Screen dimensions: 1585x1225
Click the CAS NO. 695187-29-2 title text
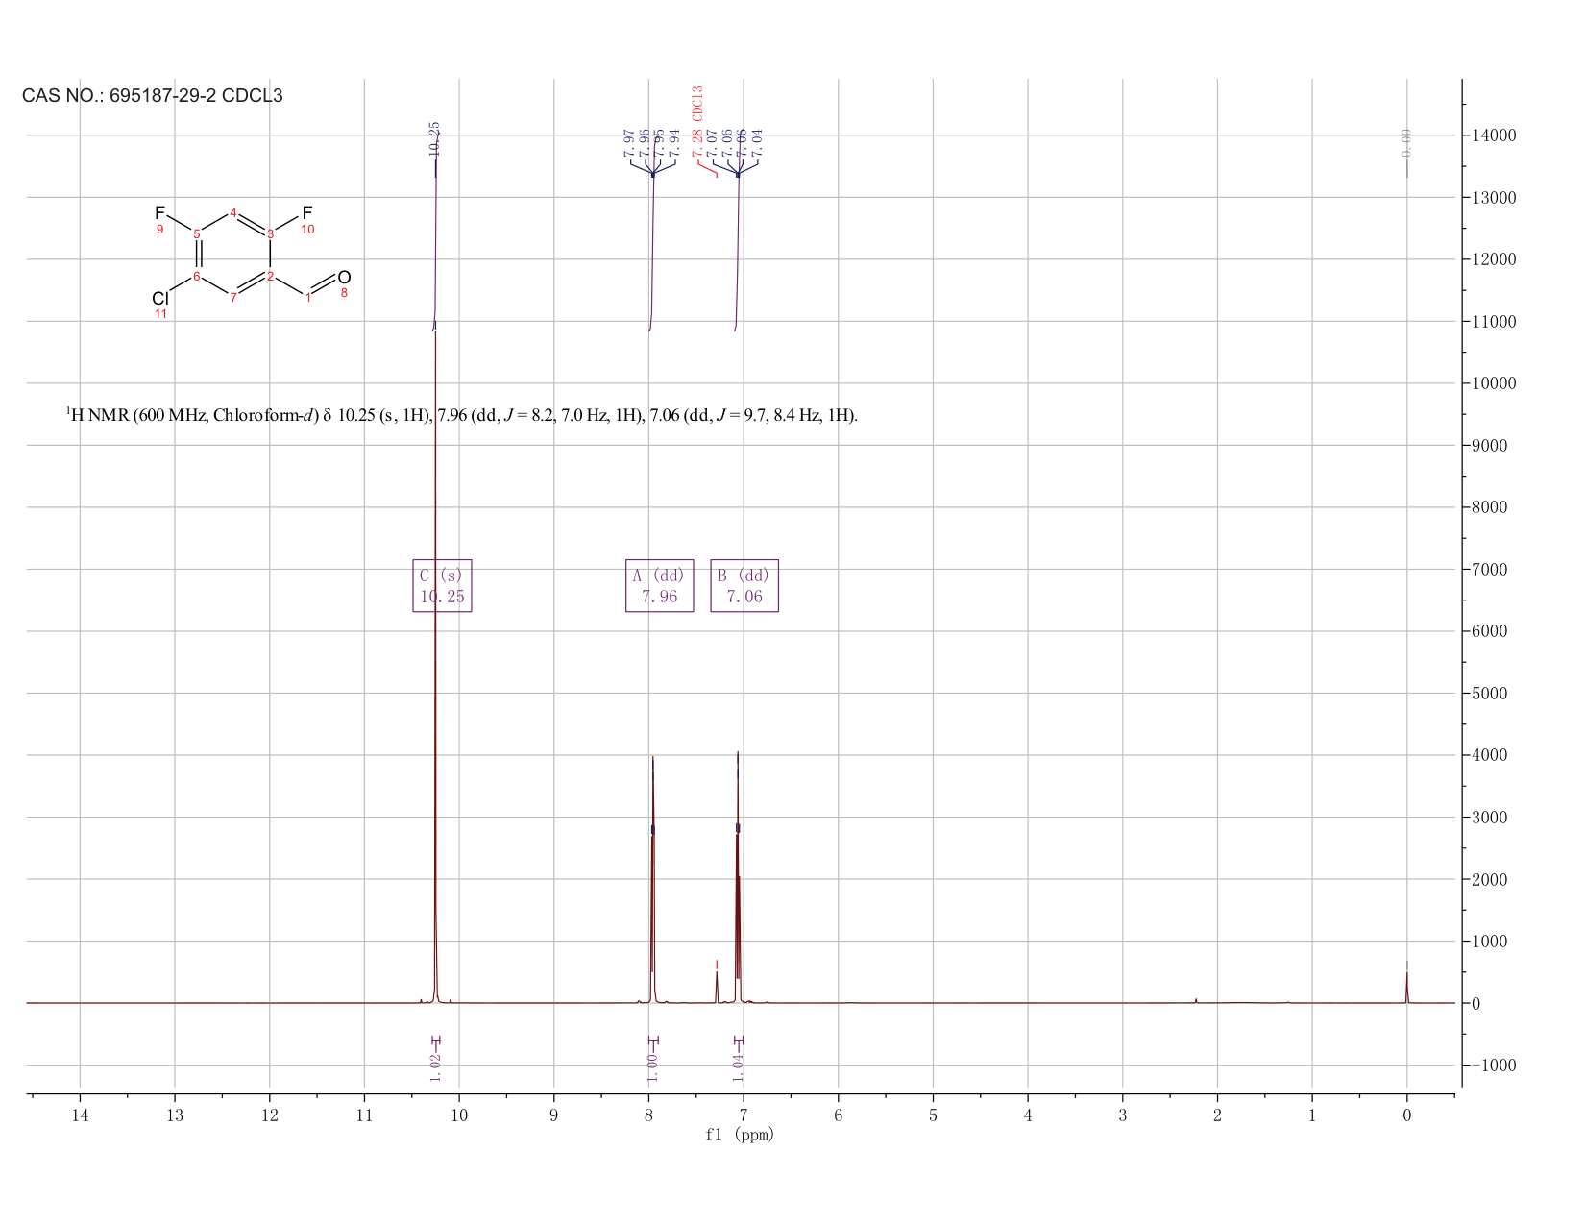153,96
